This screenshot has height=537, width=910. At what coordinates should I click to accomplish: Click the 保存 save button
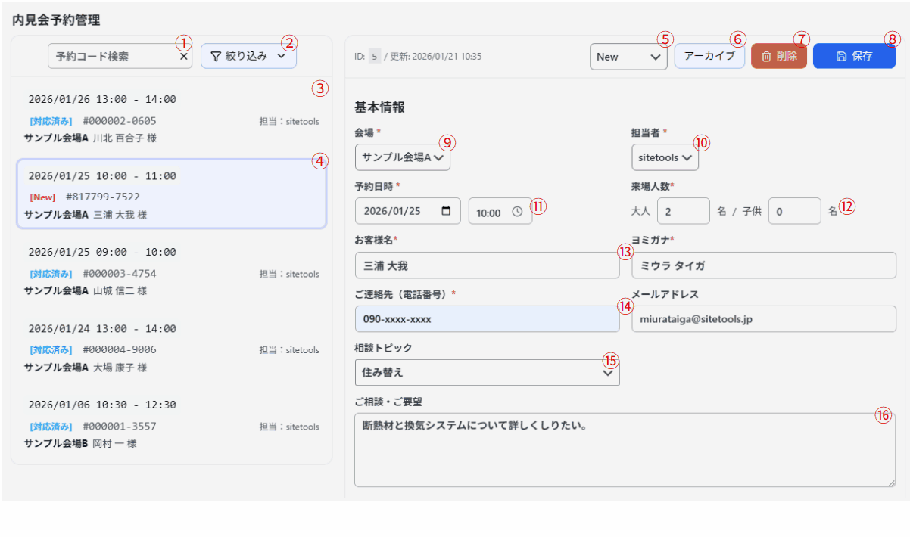tap(854, 56)
